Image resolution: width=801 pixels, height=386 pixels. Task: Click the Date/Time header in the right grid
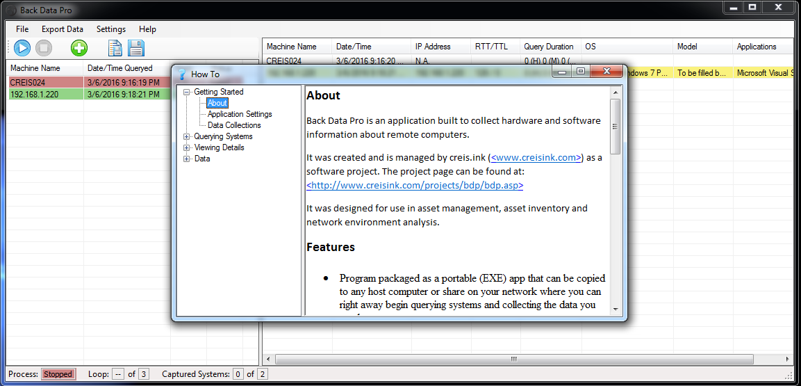(x=372, y=47)
